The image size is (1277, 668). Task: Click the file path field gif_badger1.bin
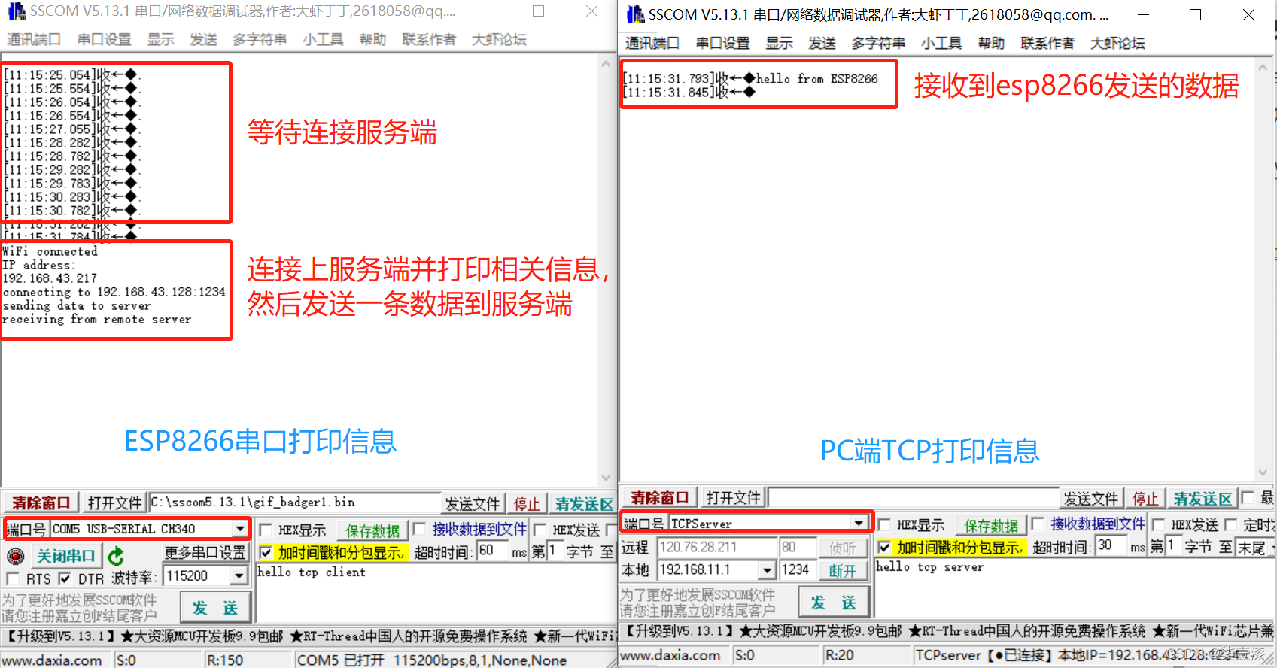click(294, 503)
